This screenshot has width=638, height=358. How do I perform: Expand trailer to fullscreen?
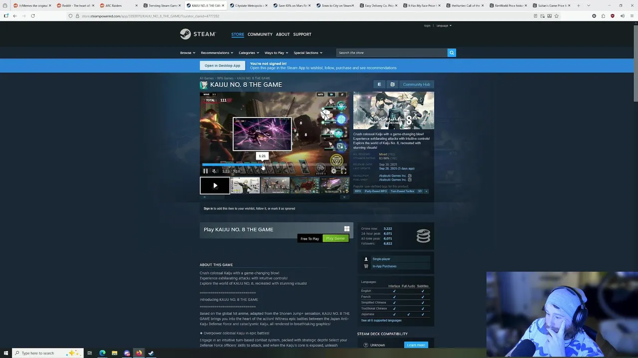(x=343, y=171)
